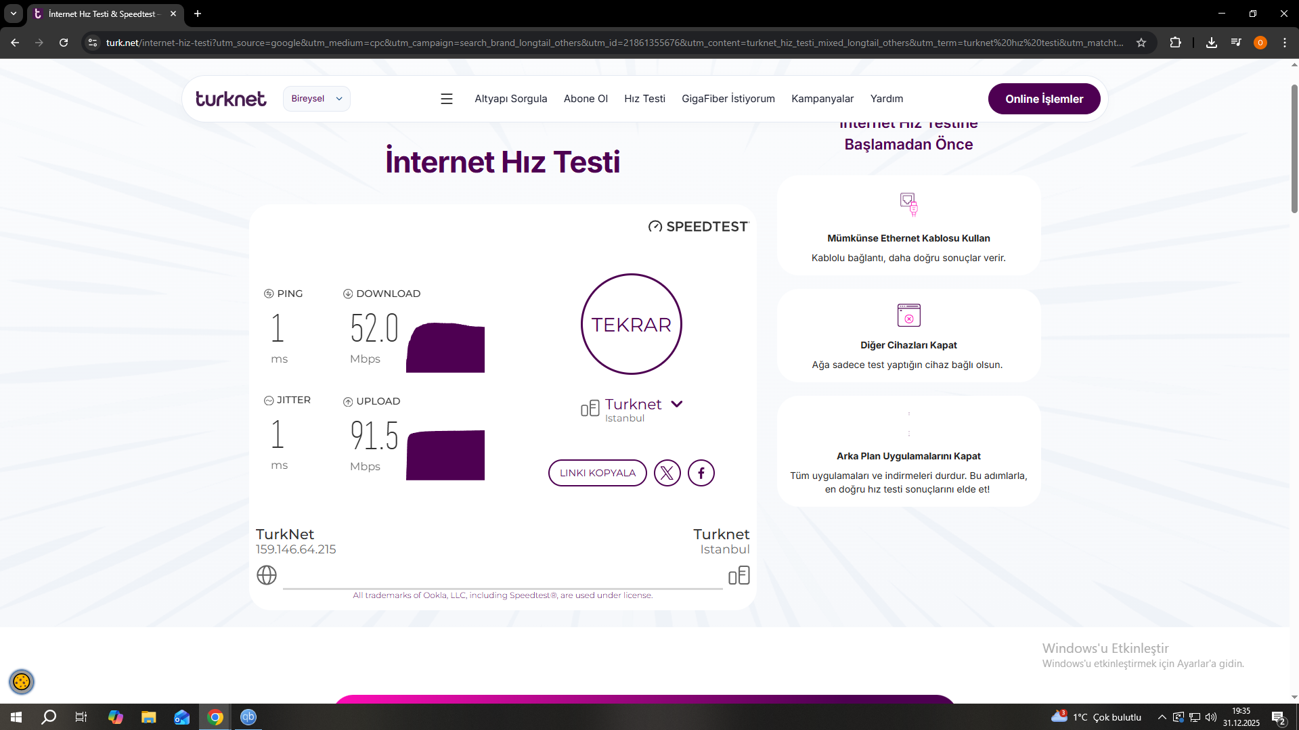Image resolution: width=1299 pixels, height=730 pixels.
Task: Click the 52.0 download speed value
Action: coord(374,328)
